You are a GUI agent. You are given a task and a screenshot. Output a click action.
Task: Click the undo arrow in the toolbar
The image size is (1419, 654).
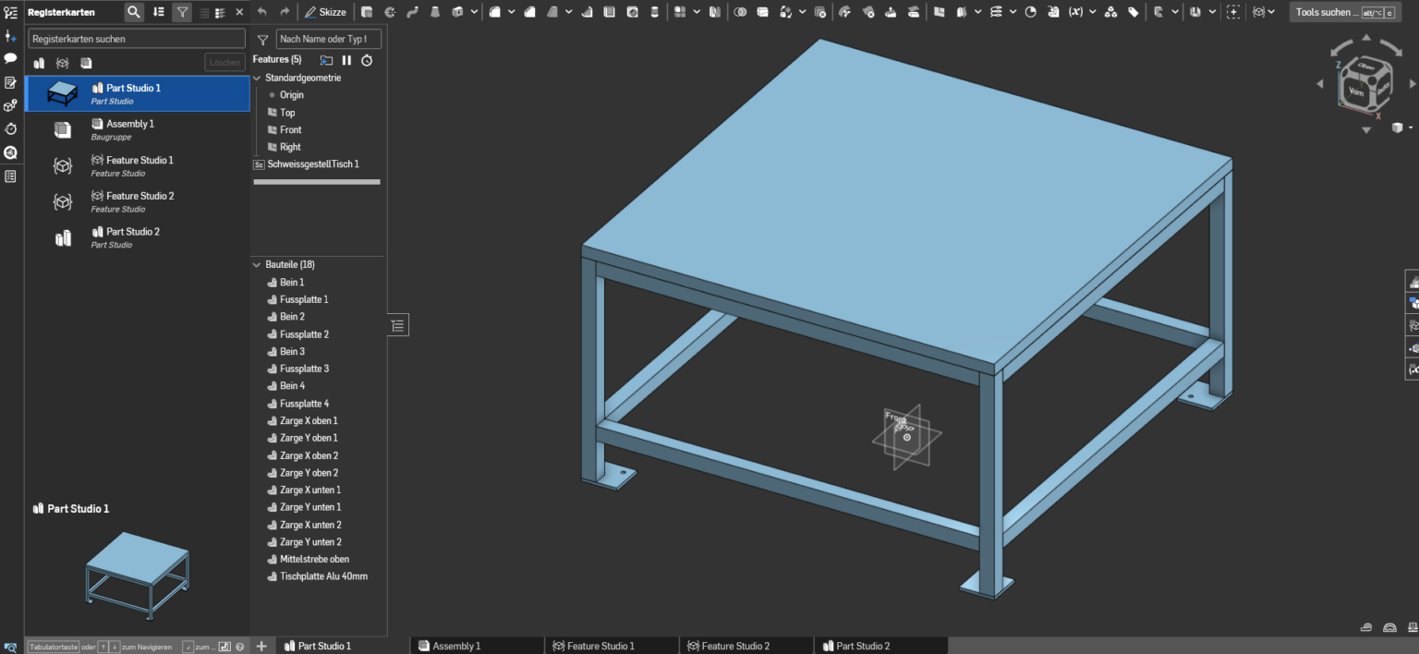tap(262, 12)
